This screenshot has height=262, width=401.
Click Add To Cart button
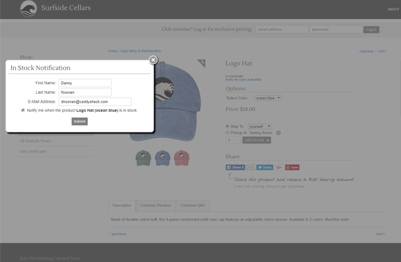[257, 140]
